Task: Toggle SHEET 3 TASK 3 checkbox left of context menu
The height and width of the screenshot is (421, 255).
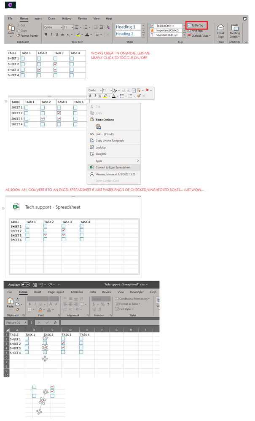Action: 59,119
